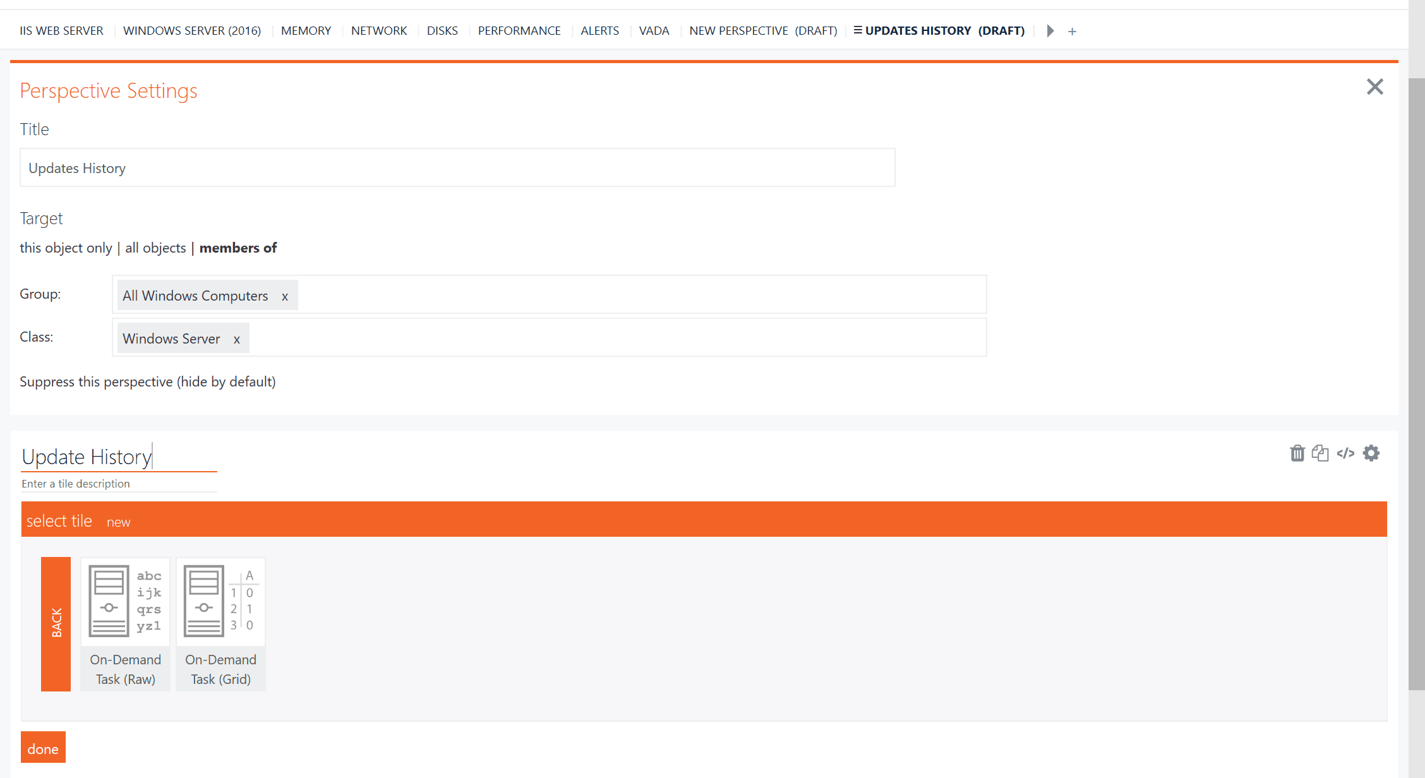Click the Title input field
This screenshot has height=778, width=1425.
tap(457, 168)
